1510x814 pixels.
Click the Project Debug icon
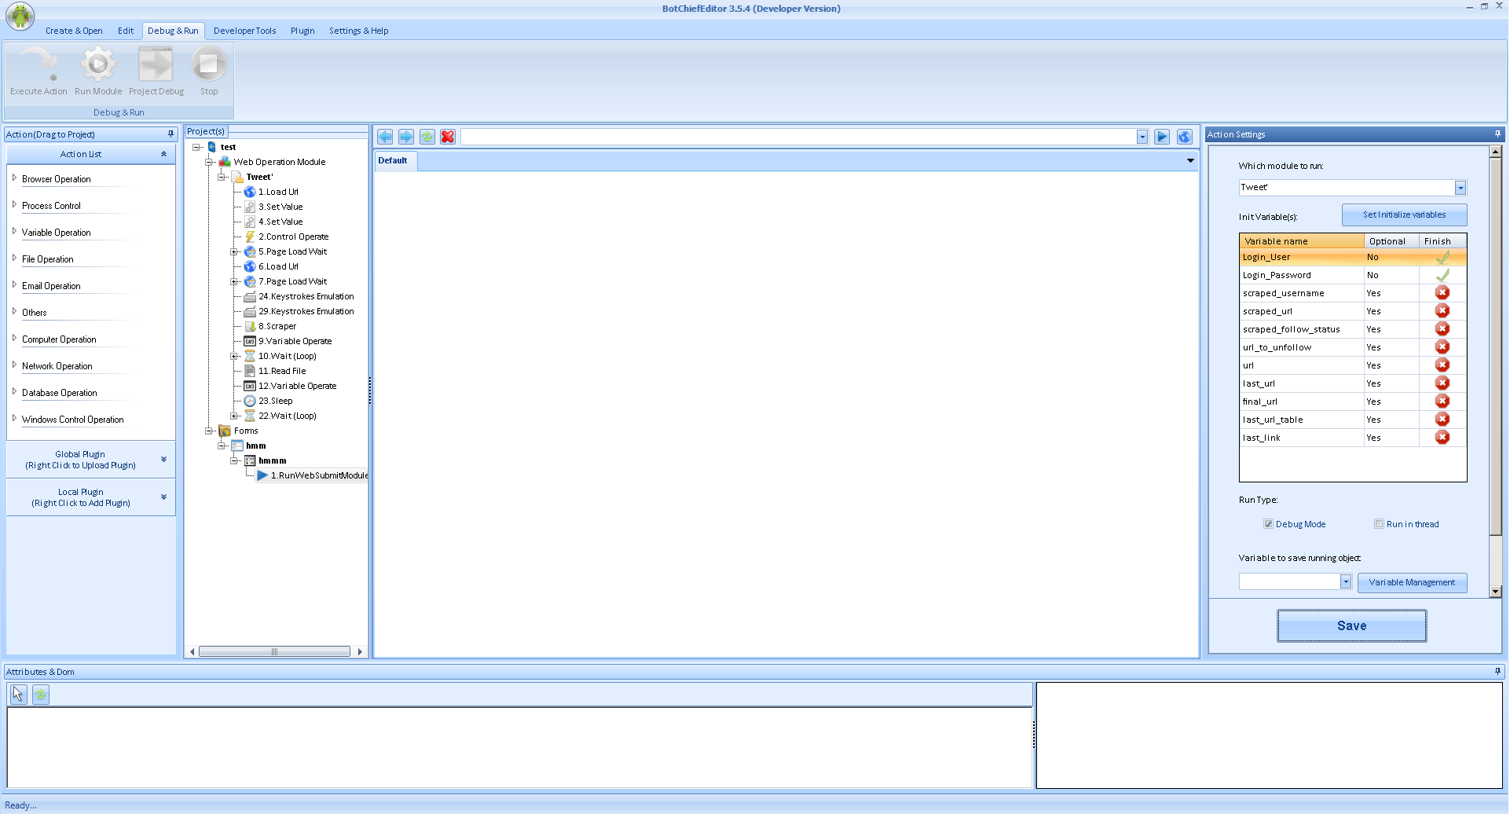click(x=156, y=64)
